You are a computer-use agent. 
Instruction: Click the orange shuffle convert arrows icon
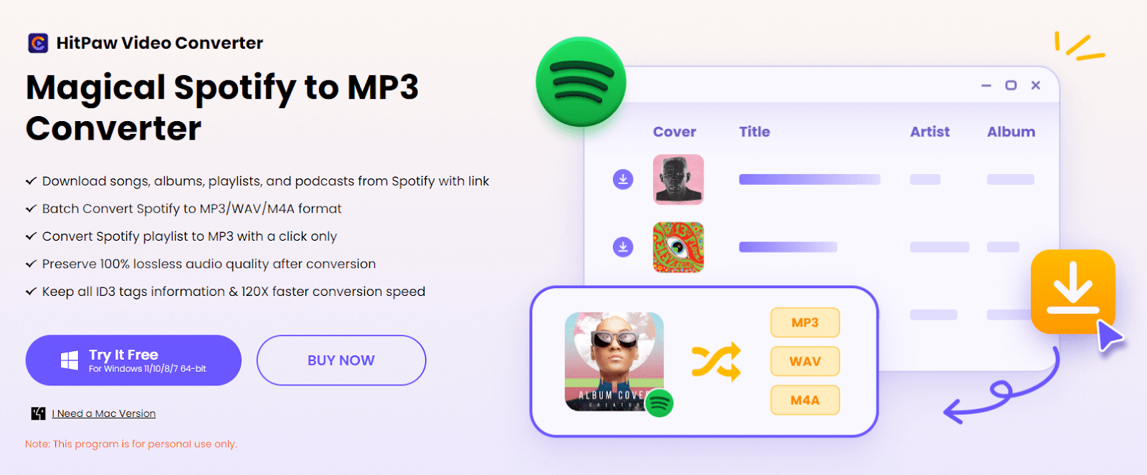coord(716,362)
